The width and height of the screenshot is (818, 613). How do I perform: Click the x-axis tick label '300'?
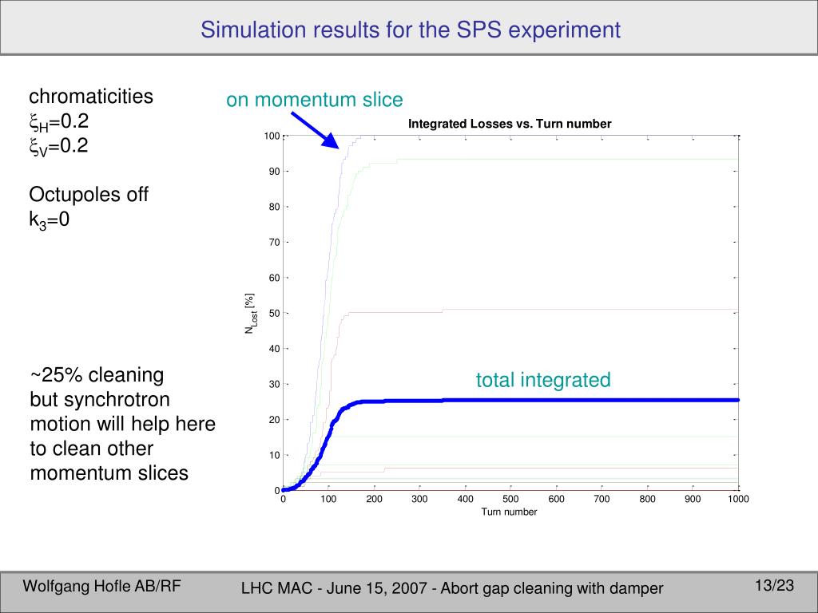[419, 500]
